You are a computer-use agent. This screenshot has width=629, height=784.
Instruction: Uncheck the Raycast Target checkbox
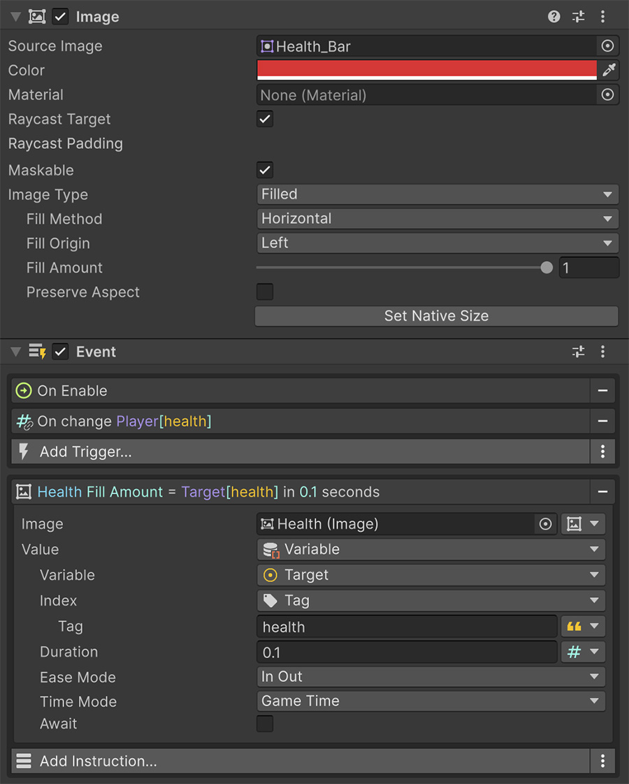pos(265,119)
